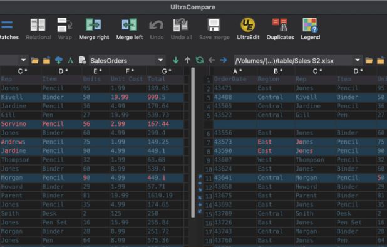The width and height of the screenshot is (387, 247).
Task: Click the 63.68 total cell
Action: pos(165,160)
